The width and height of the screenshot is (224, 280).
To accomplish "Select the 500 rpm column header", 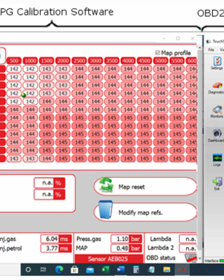I will point(14,61).
